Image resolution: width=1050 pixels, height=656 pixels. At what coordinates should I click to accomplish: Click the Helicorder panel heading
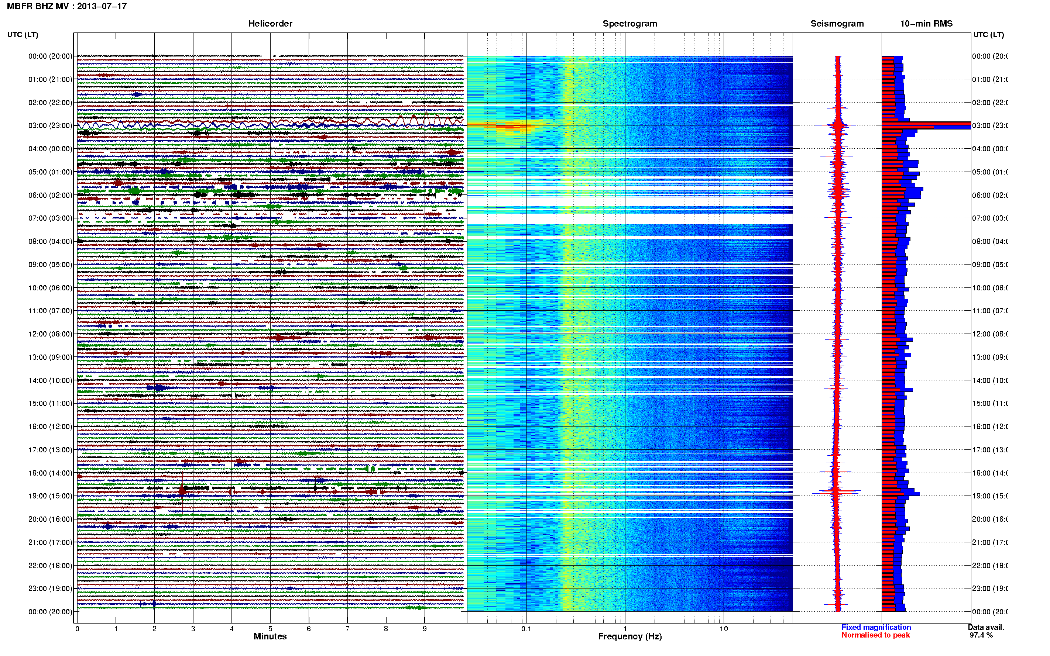click(x=270, y=24)
